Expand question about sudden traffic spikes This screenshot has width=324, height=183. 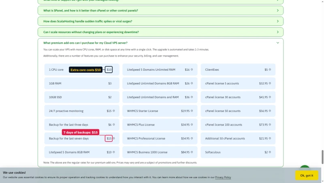(160, 21)
